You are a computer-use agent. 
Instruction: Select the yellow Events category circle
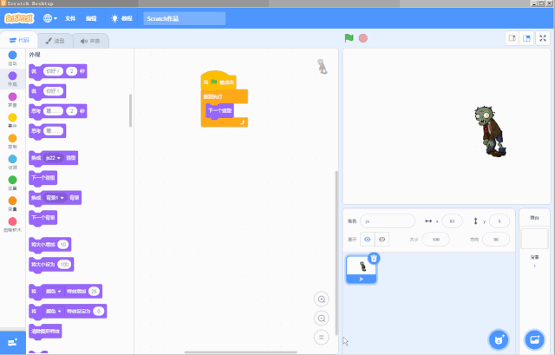pyautogui.click(x=12, y=117)
